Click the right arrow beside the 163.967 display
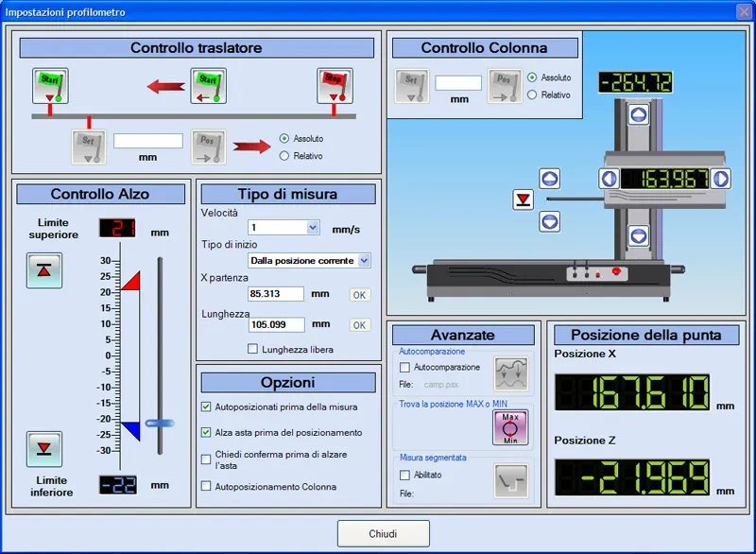 pos(721,179)
